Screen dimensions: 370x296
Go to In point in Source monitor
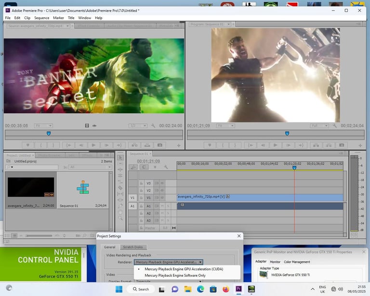(x=68, y=145)
